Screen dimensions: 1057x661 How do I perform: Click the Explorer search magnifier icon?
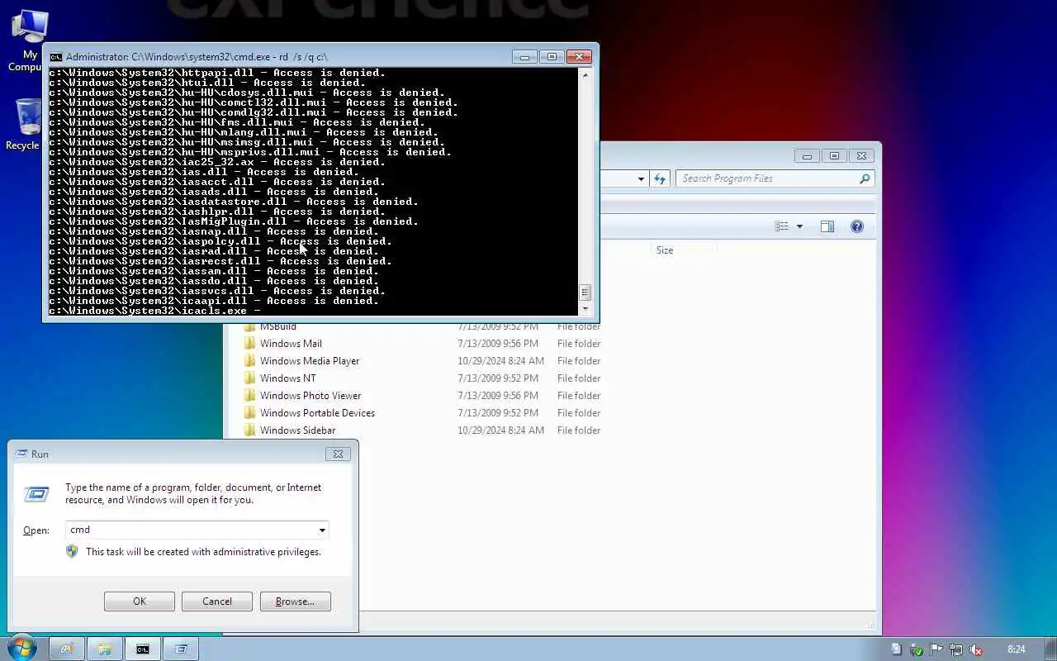(x=865, y=178)
